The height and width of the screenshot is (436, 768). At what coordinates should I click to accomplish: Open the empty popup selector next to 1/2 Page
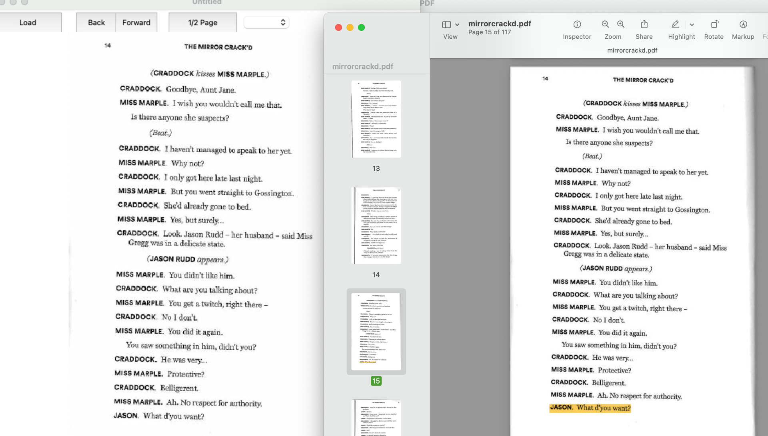point(266,22)
